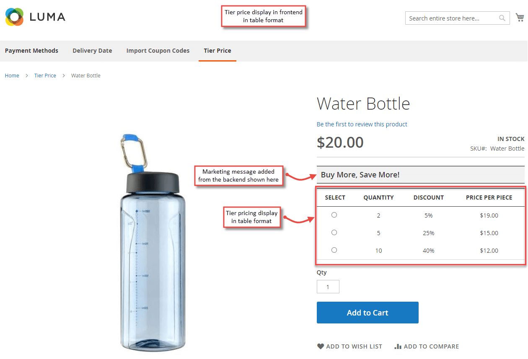Click the shopping cart icon
This screenshot has height=359, width=528.
(520, 17)
